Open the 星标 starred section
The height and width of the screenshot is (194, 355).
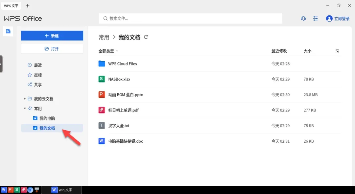[35, 75]
